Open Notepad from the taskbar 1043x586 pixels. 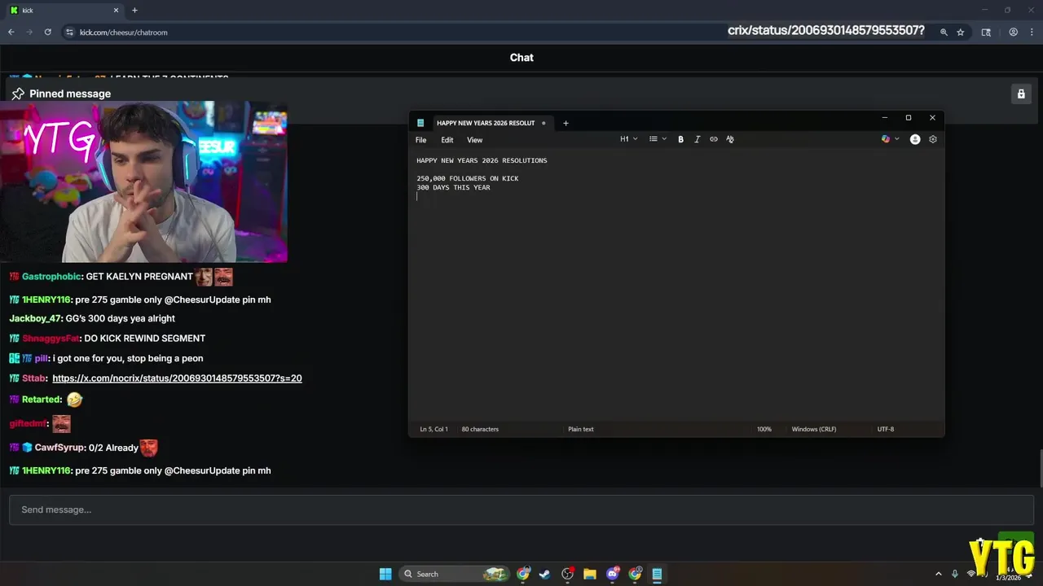(657, 574)
